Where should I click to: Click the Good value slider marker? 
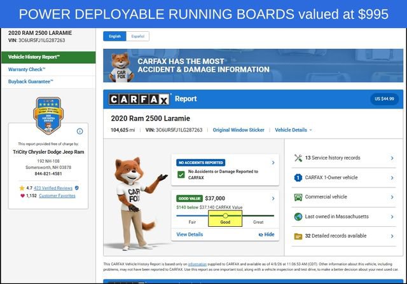click(225, 216)
